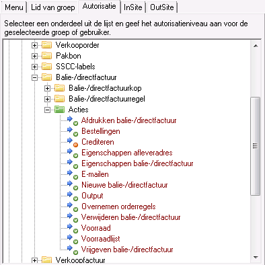Select the Voorraadlijst action
This screenshot has width=265, height=265.
[100, 239]
